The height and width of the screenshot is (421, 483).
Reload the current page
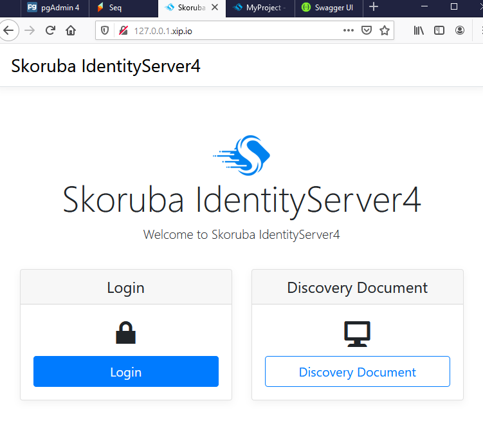coord(50,30)
